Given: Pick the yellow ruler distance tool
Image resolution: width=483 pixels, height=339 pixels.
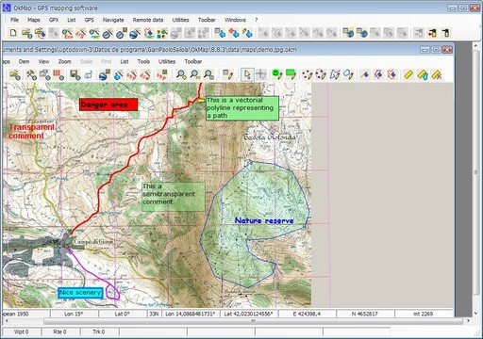Looking at the screenshot, I should click(408, 74).
